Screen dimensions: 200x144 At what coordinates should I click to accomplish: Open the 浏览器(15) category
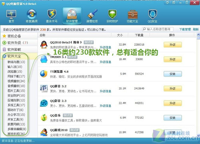15,71
